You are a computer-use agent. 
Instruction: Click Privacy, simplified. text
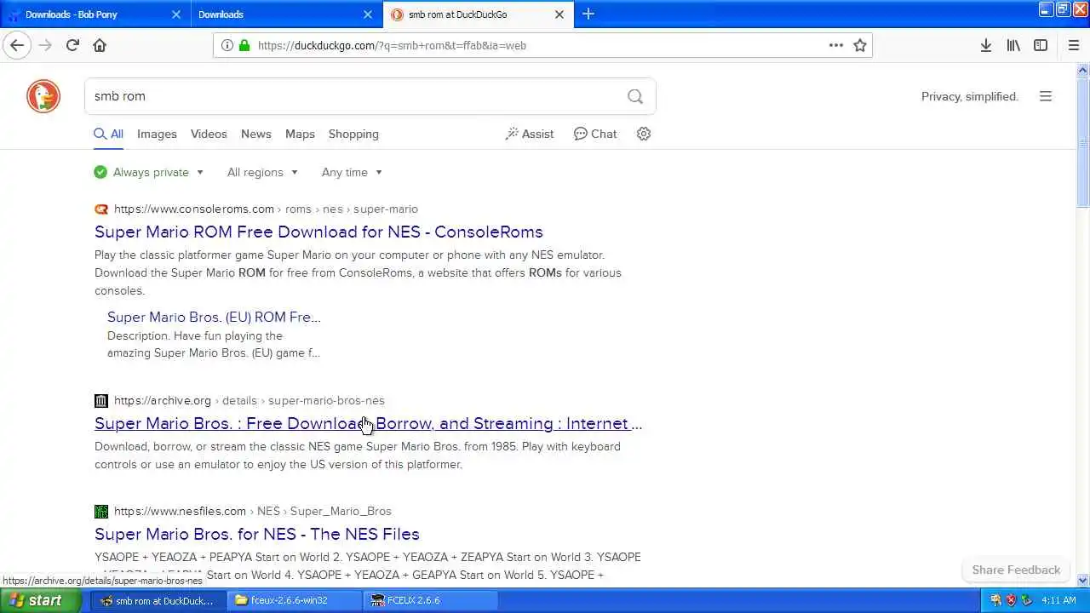(x=970, y=96)
